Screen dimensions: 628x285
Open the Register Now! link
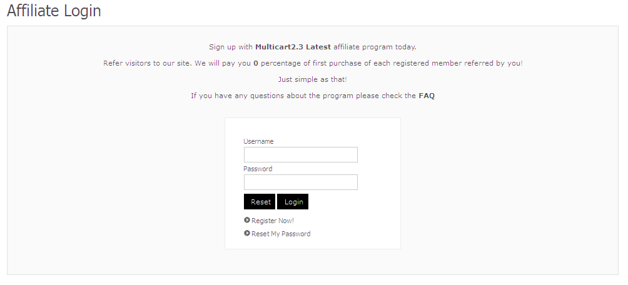pyautogui.click(x=273, y=221)
